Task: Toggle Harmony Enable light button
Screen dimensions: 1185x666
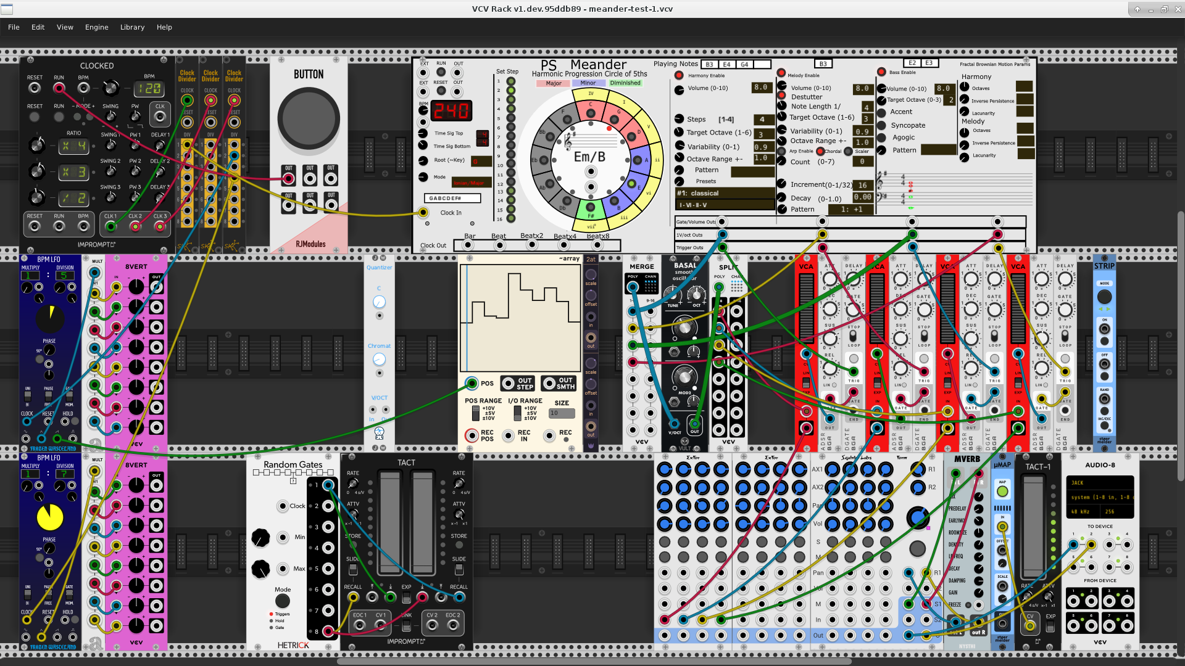Action: [679, 75]
